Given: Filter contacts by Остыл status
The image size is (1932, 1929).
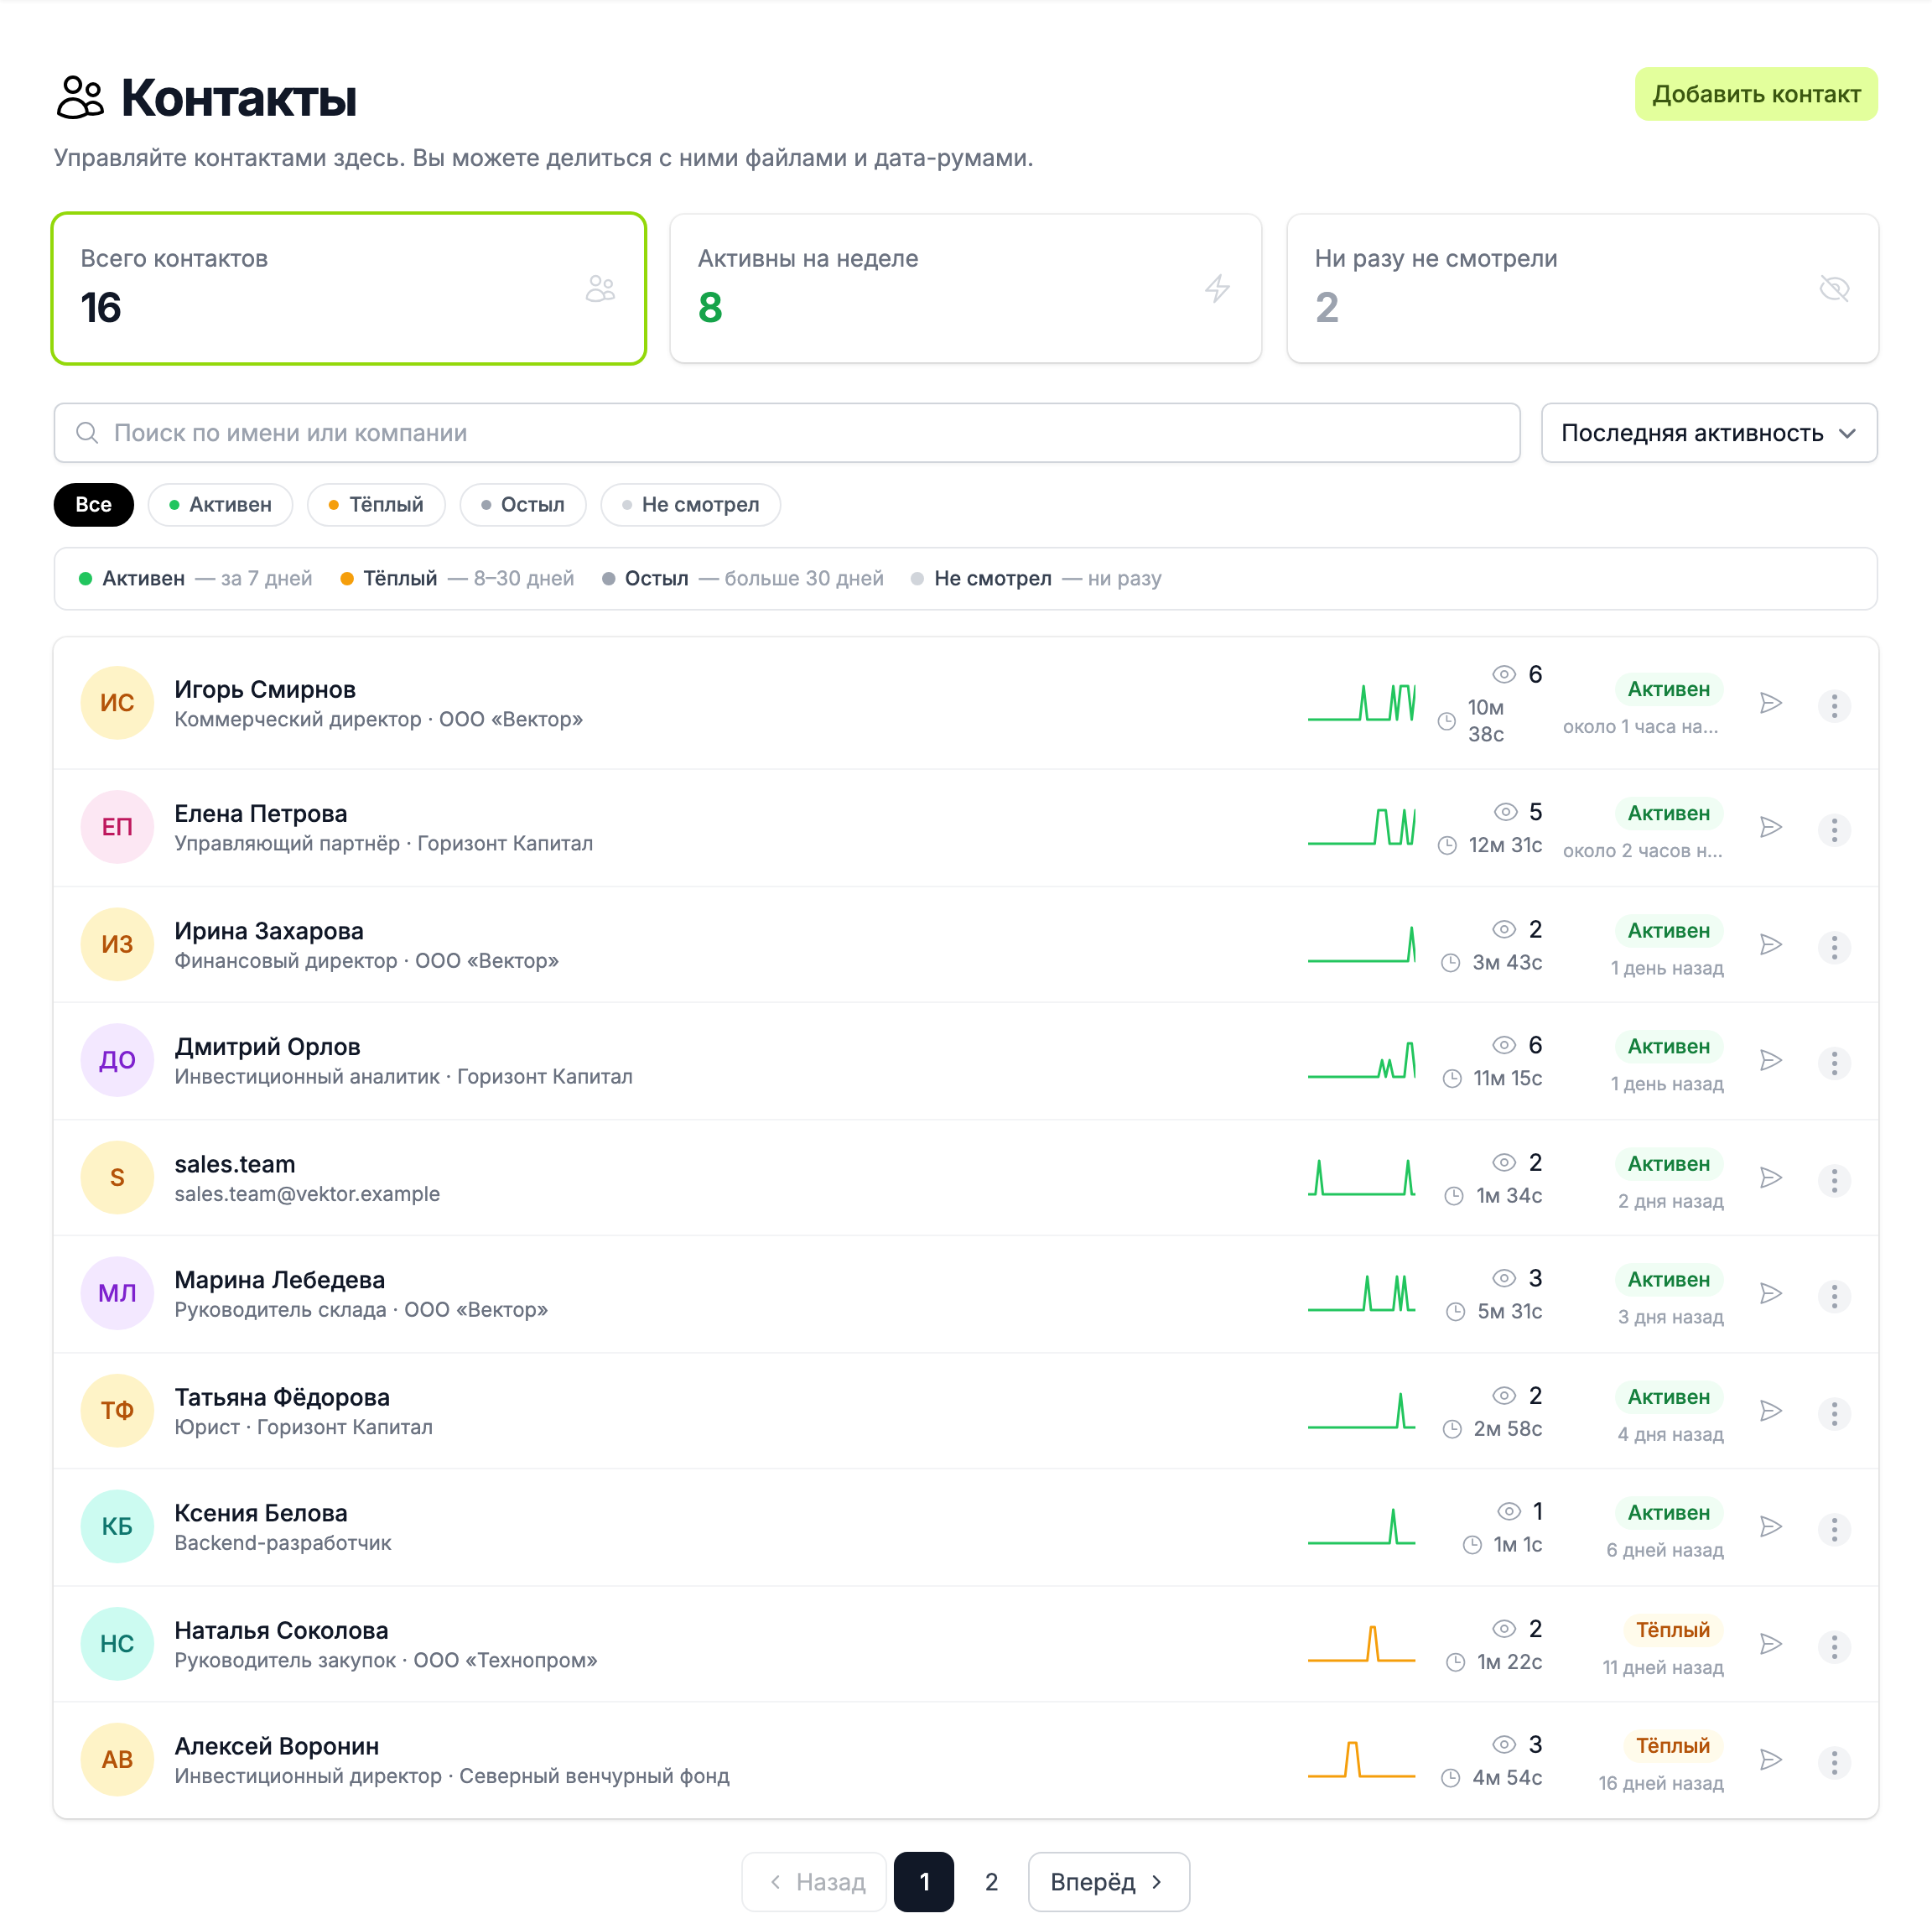Looking at the screenshot, I should tap(522, 505).
